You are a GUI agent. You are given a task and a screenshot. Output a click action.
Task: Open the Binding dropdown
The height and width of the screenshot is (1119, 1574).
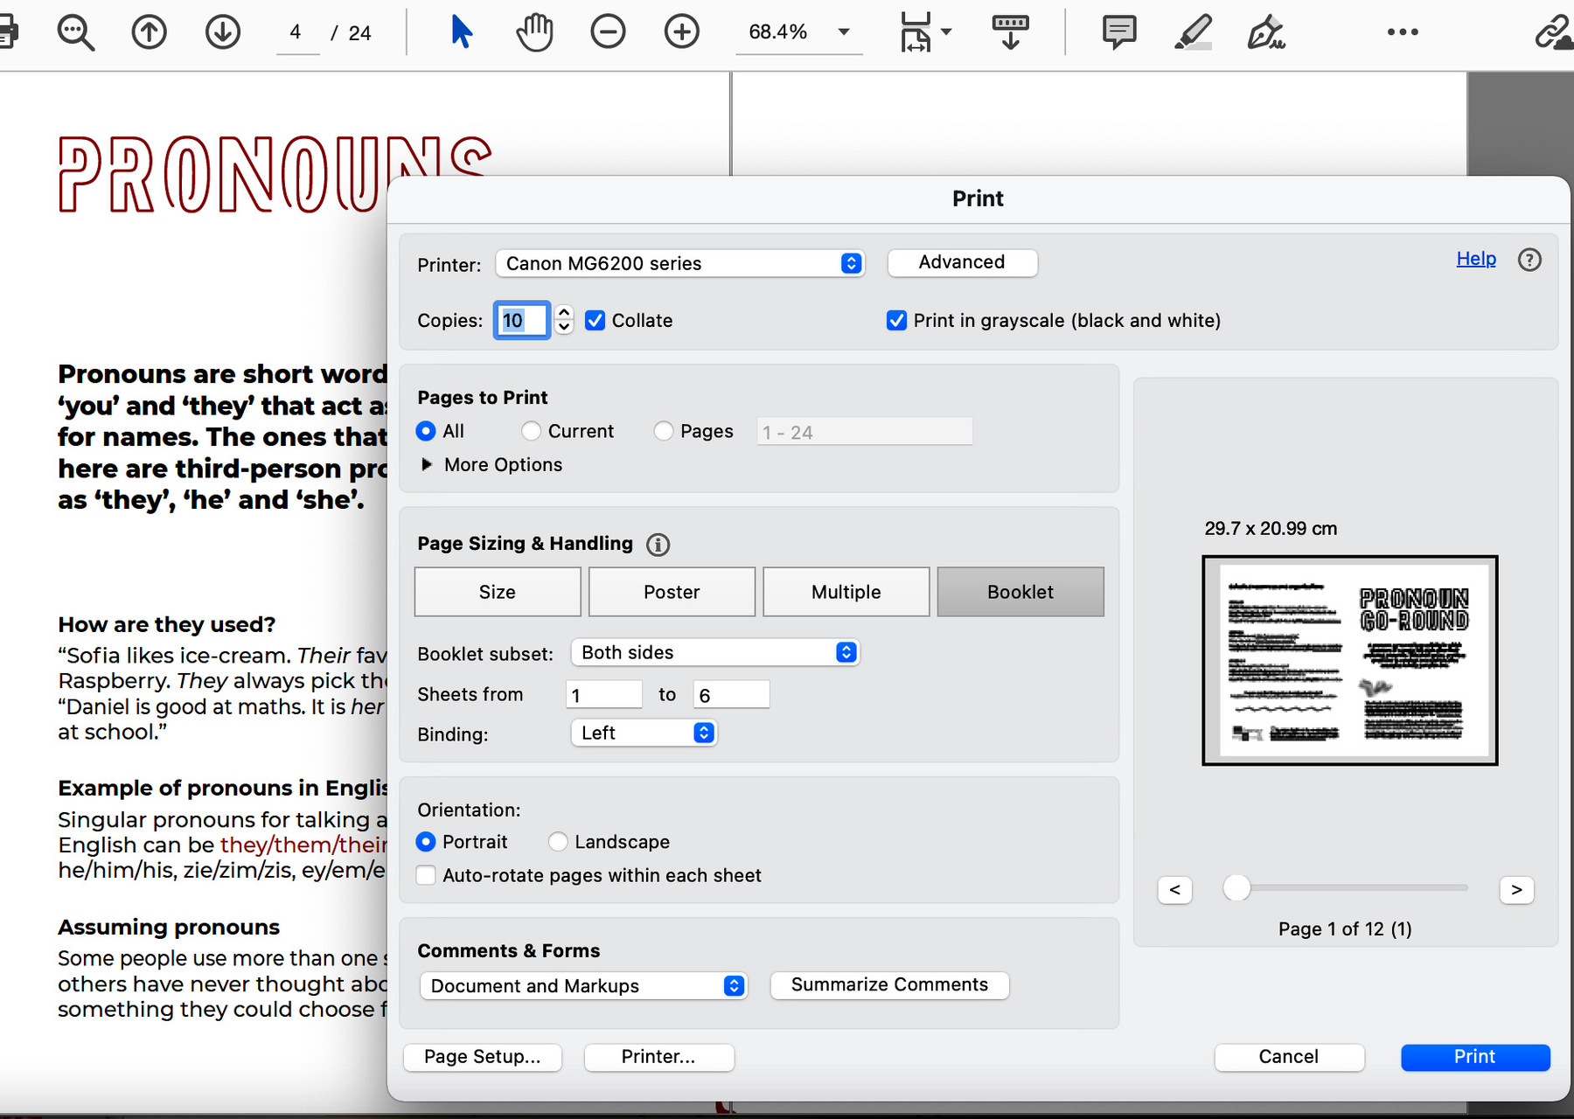point(644,733)
